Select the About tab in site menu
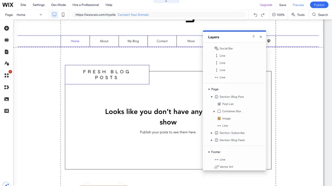 coord(104,41)
